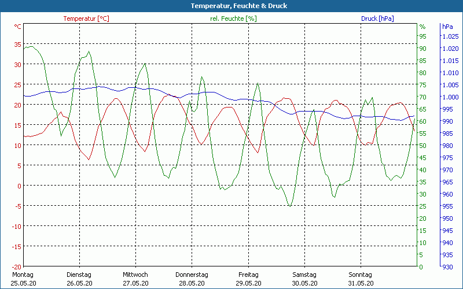The width and height of the screenshot is (463, 289).
Task: Click the '1.025' pressure axis tick
Action: point(450,36)
